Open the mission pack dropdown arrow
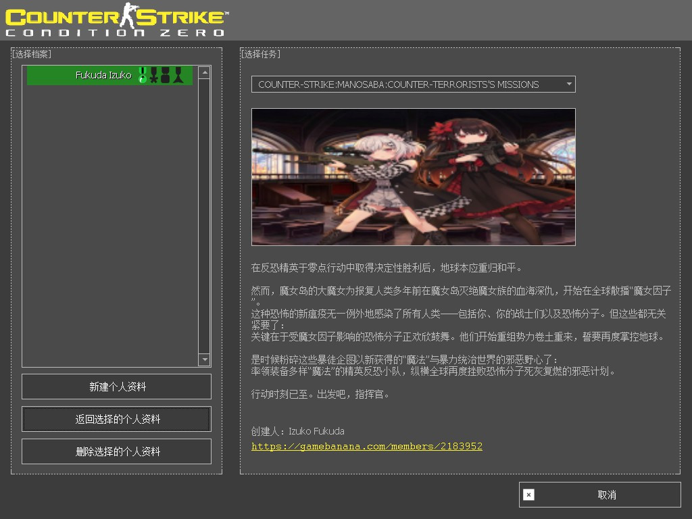This screenshot has height=519, width=692. click(569, 84)
